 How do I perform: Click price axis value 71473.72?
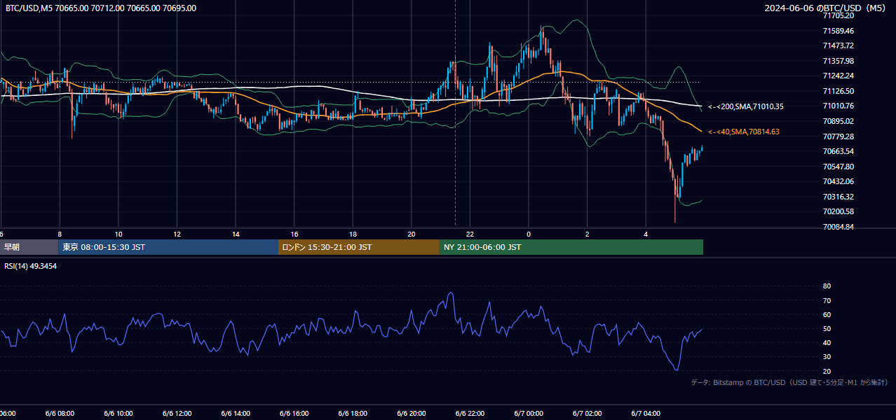(839, 45)
